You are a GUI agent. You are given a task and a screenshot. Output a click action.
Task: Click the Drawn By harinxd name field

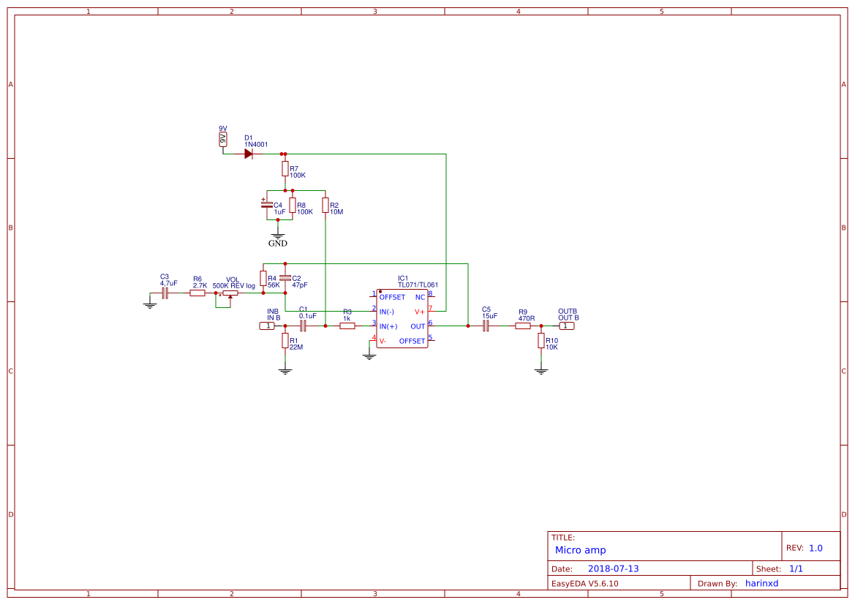[x=762, y=583]
